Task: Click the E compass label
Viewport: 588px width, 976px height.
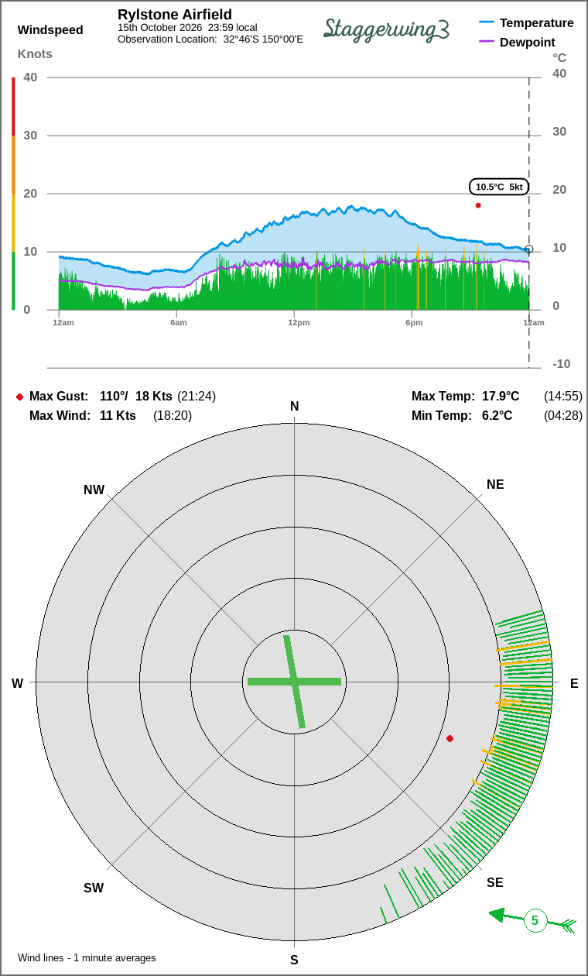Action: pyautogui.click(x=574, y=683)
